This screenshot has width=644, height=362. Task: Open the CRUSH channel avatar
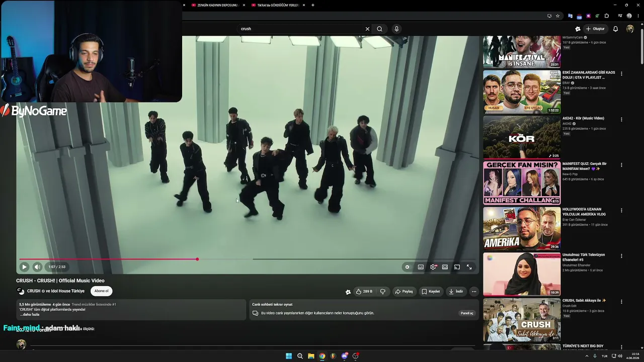(21, 291)
